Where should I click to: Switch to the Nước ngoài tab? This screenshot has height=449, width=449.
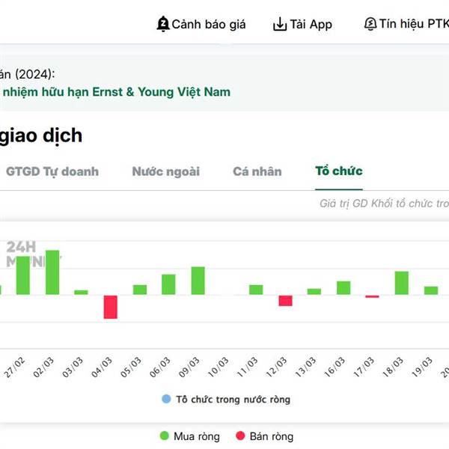166,171
